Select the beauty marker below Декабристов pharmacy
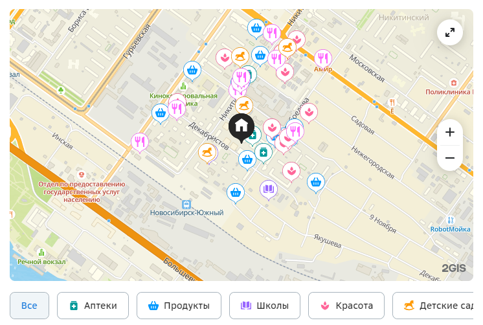483x325 pixels. point(291,172)
